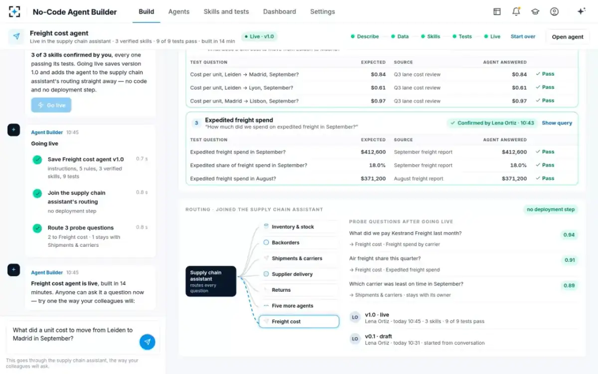Click the Expedited freight spend skill title
Image resolution: width=598 pixels, height=374 pixels.
[239, 120]
